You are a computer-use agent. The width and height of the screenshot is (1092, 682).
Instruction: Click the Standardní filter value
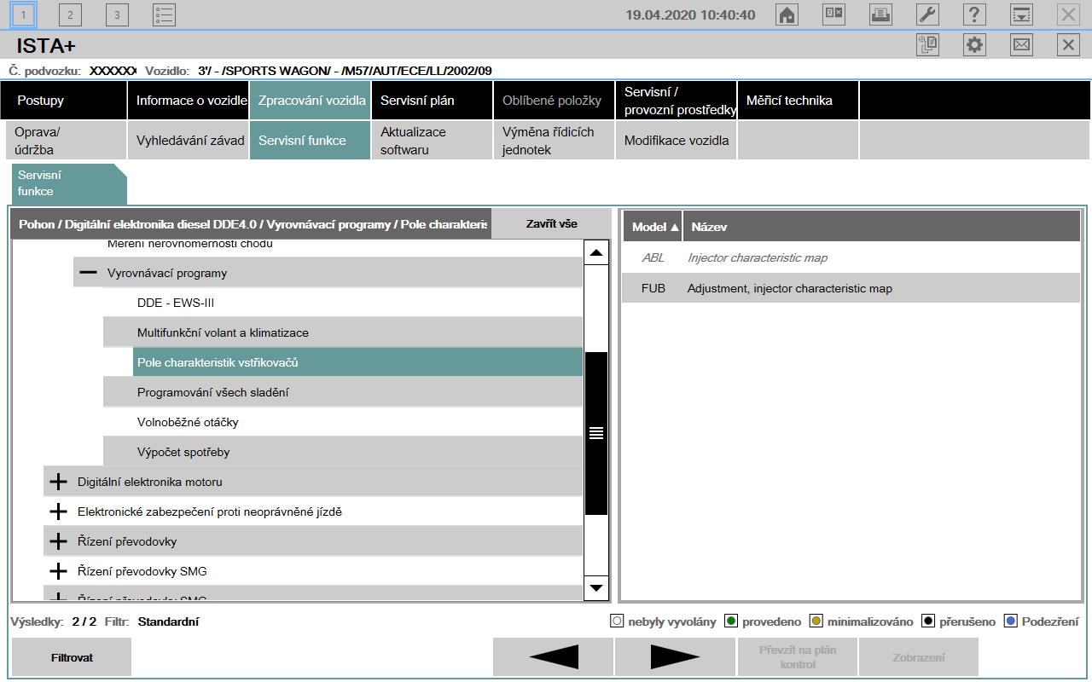coord(168,621)
